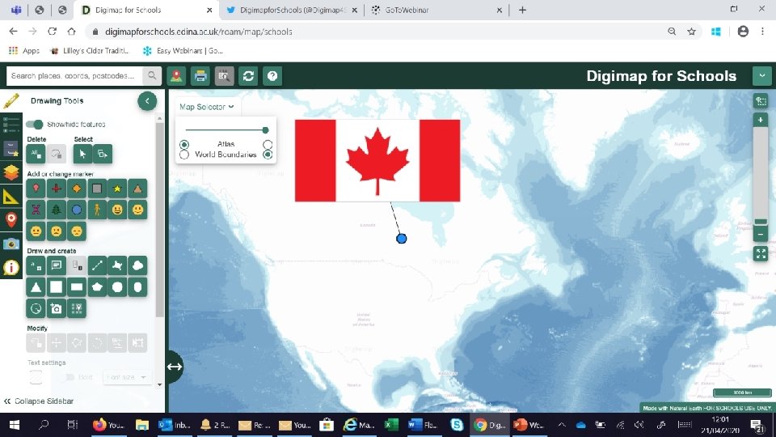Click Collapse Sidebar
Screen dimensions: 776x437
tap(39, 401)
